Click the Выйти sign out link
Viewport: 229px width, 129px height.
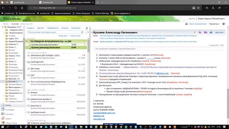pyautogui.click(x=192, y=19)
